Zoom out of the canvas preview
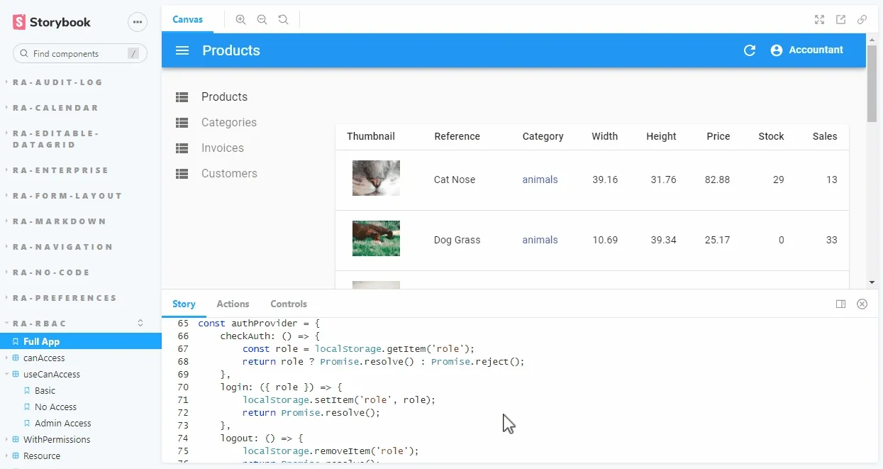 click(x=262, y=19)
